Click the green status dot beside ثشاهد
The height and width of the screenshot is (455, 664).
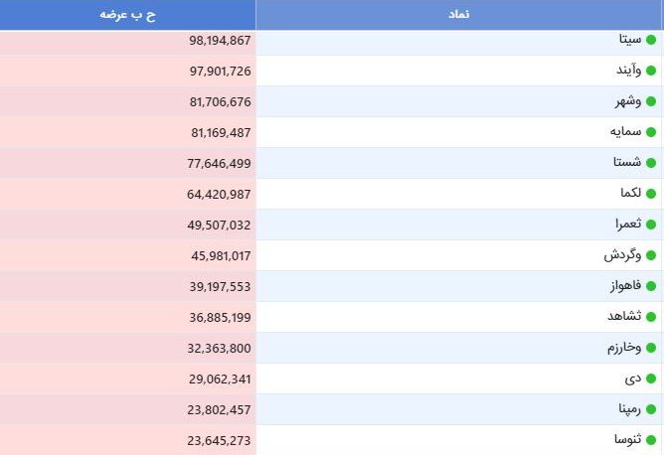[651, 317]
